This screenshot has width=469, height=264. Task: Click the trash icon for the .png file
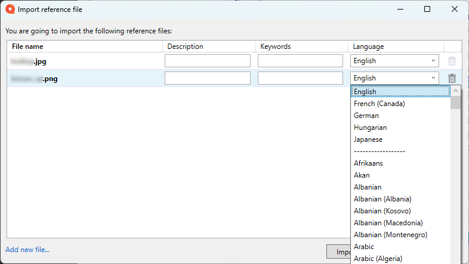(x=452, y=78)
